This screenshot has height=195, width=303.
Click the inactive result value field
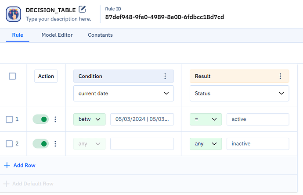(x=258, y=144)
